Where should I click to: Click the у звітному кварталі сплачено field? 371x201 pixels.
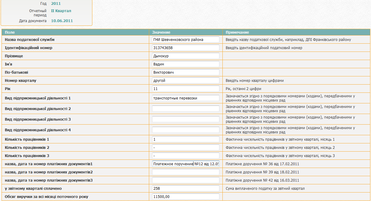coord(186,188)
